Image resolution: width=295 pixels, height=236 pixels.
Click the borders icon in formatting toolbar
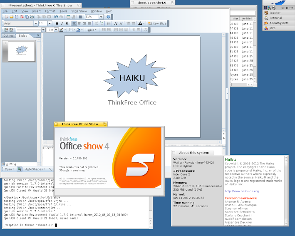(71, 30)
